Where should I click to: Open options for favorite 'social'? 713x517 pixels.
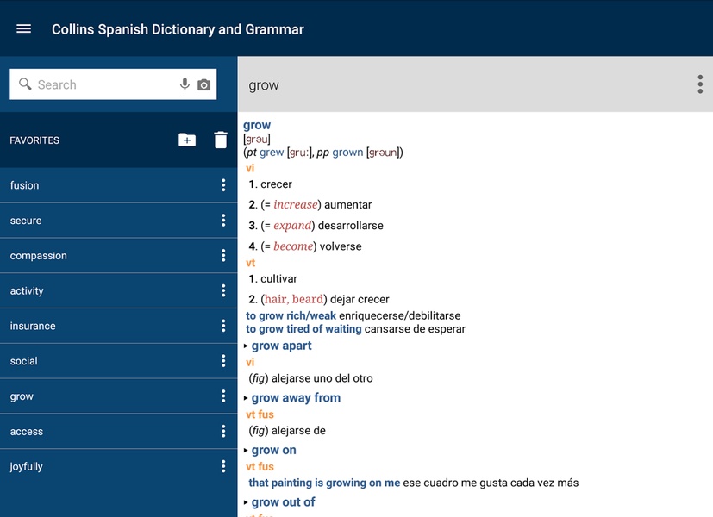[223, 361]
